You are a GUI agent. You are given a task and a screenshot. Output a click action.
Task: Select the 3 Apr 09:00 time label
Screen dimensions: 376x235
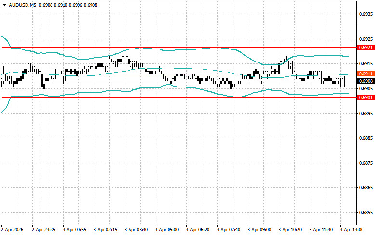coord(259,230)
